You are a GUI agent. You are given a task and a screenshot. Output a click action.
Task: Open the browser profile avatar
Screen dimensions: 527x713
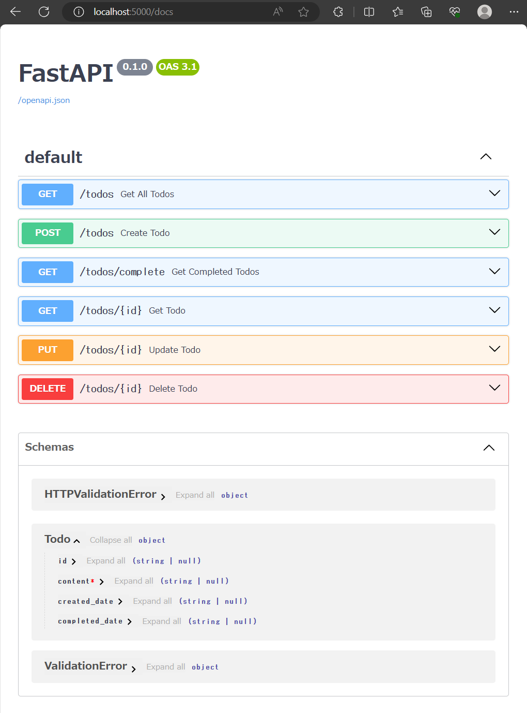tap(485, 12)
